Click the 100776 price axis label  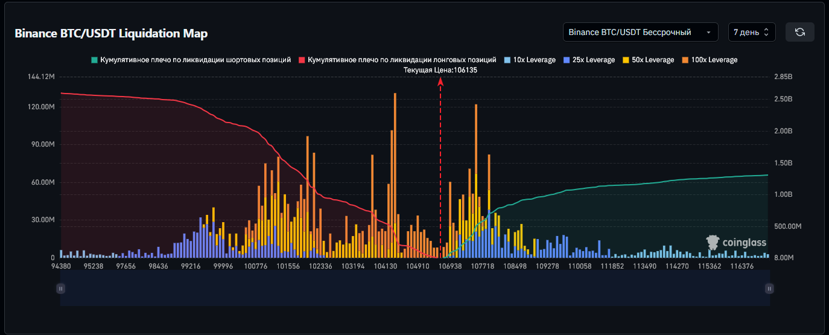256,266
